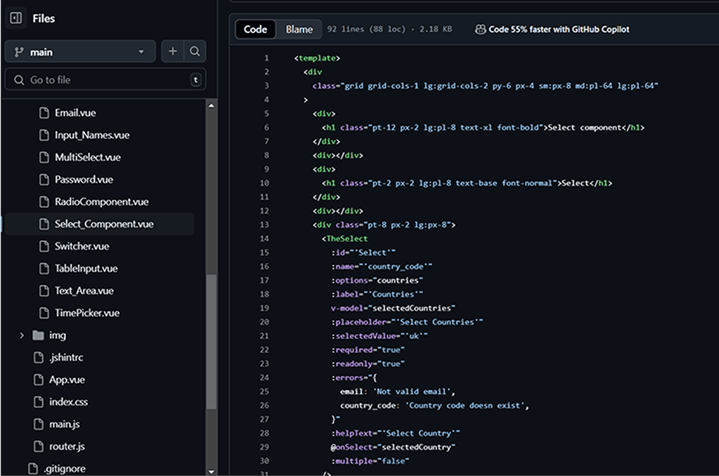719x476 pixels.
Task: Click line number 14 in code
Action: tap(264, 238)
